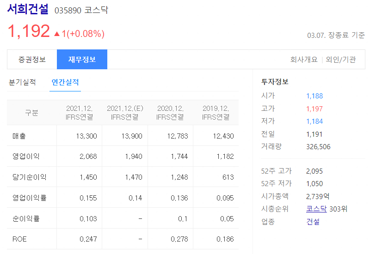
Task: Click the 구분 header cell
Action: 31,113
